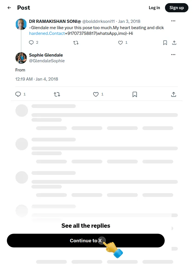The height and width of the screenshot is (268, 193).
Task: Repost DR RAMAKISHAN SONI's tweet
Action: (76, 43)
